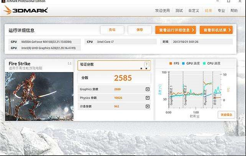Viewport: 246px width, 156px height.
Task: Click the Fire Strike title
Action: pos(20,63)
